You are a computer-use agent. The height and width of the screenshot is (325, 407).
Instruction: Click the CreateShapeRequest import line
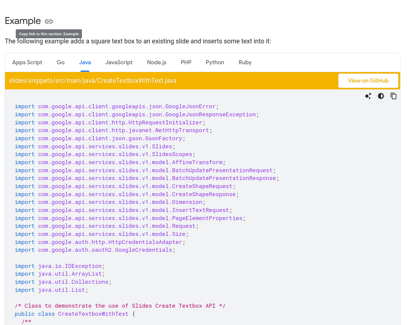(x=125, y=186)
